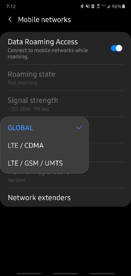Tap the vibrate/mute status icon
Viewport: 131px width, 276px height.
pos(87,7)
